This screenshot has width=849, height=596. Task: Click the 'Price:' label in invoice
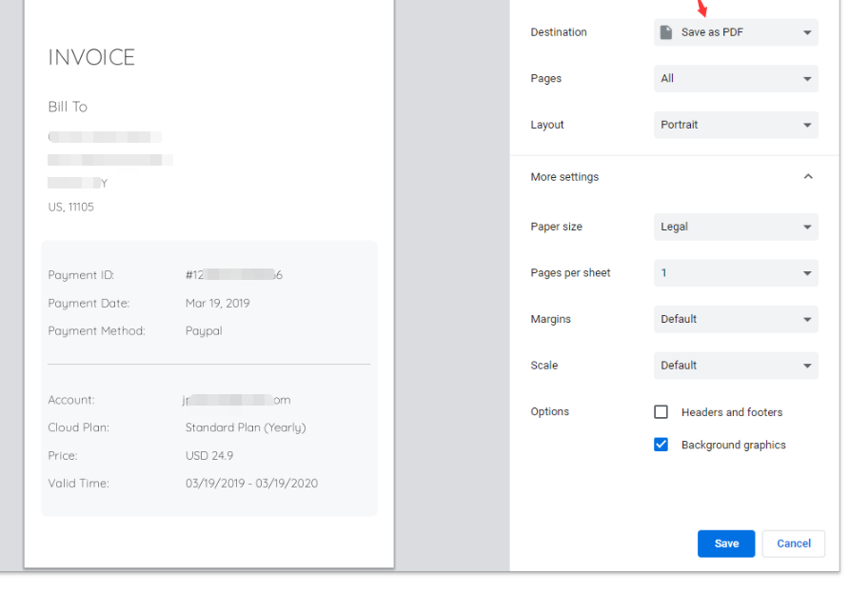pos(62,456)
